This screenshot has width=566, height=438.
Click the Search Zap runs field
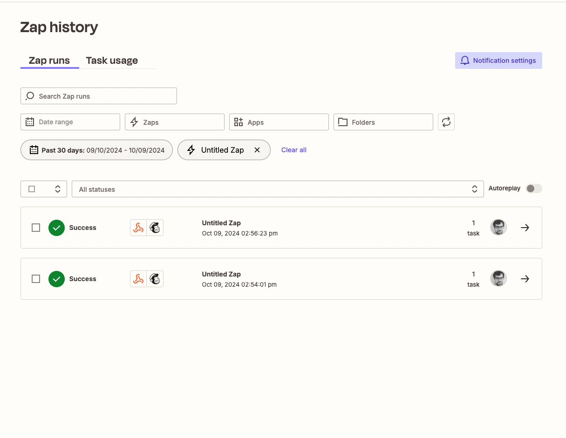(x=98, y=96)
